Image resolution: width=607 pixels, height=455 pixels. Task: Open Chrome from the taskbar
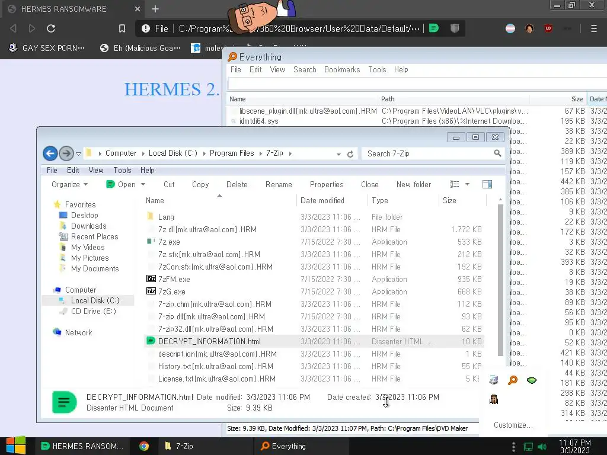click(144, 446)
